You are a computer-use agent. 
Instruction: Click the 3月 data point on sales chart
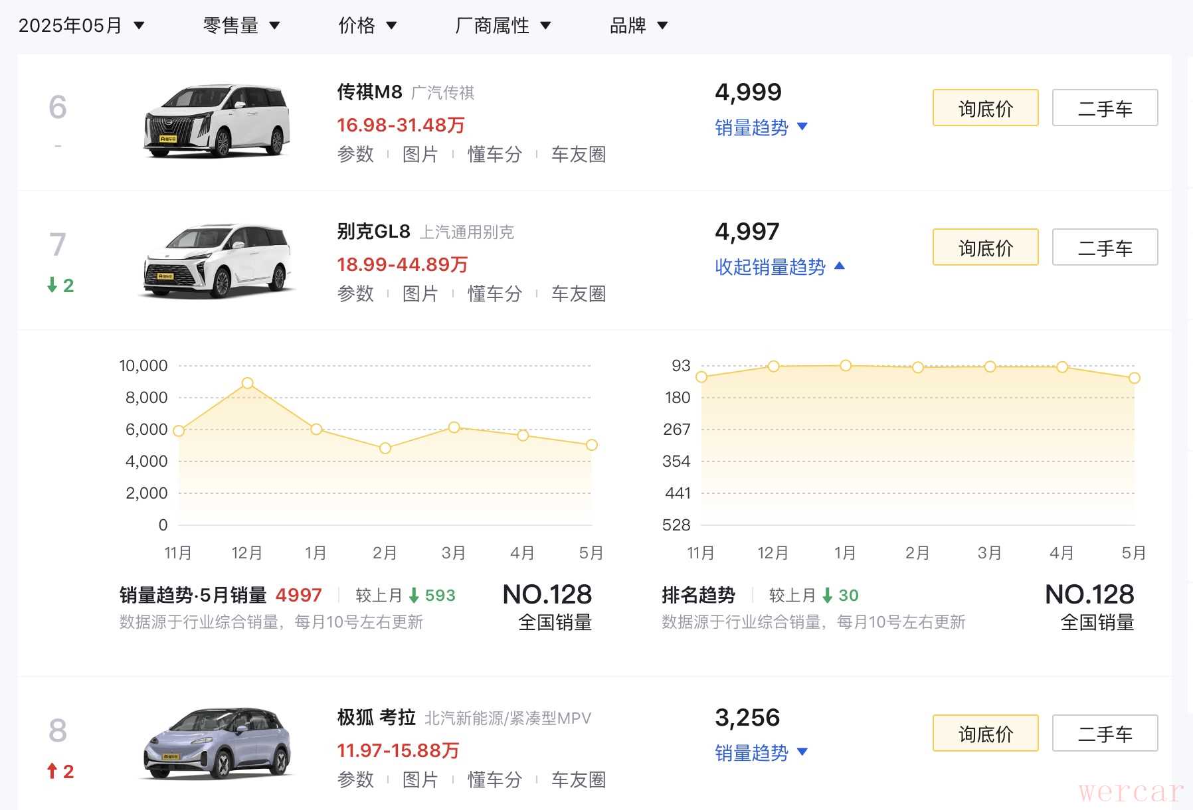pyautogui.click(x=454, y=428)
